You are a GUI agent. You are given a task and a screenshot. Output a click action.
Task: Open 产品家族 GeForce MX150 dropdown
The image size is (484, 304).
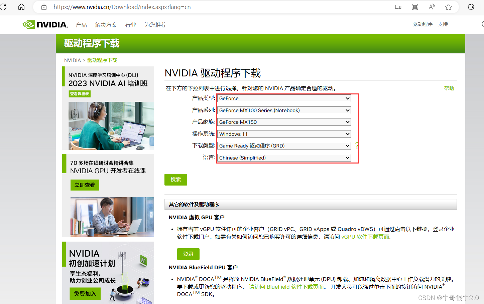(x=284, y=122)
